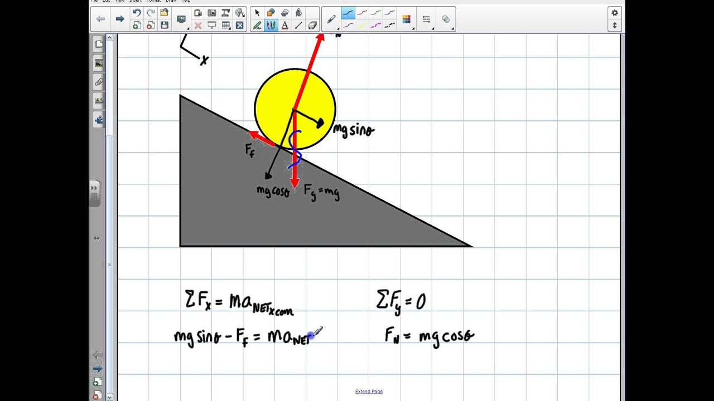Undo the last action
The width and height of the screenshot is (714, 401).
point(137,13)
